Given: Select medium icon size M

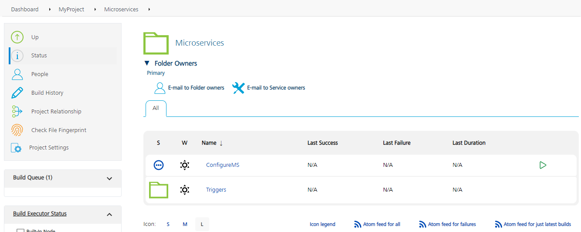Looking at the screenshot, I should point(185,225).
